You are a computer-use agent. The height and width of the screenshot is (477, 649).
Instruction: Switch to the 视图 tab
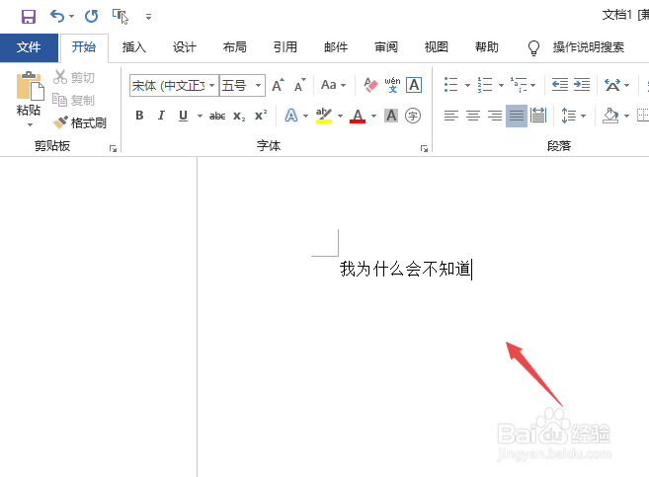click(437, 47)
